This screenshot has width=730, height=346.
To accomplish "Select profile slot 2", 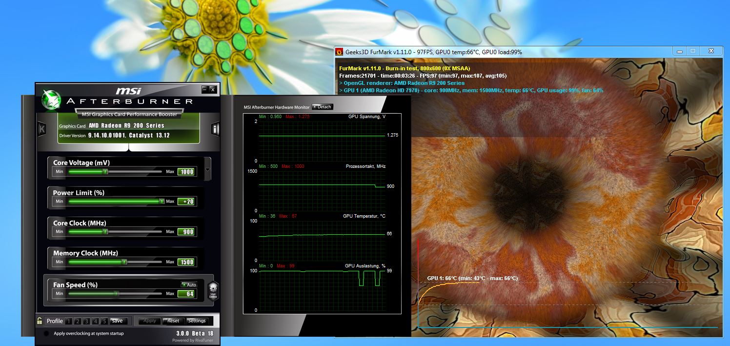I will pyautogui.click(x=78, y=321).
